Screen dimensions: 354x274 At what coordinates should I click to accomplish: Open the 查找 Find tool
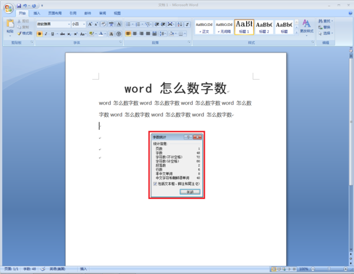326,21
